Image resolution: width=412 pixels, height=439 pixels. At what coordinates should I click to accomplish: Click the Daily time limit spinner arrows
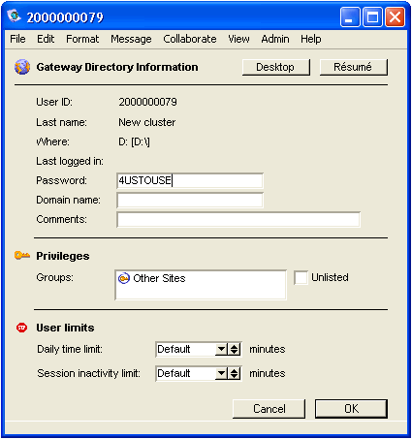pos(234,349)
